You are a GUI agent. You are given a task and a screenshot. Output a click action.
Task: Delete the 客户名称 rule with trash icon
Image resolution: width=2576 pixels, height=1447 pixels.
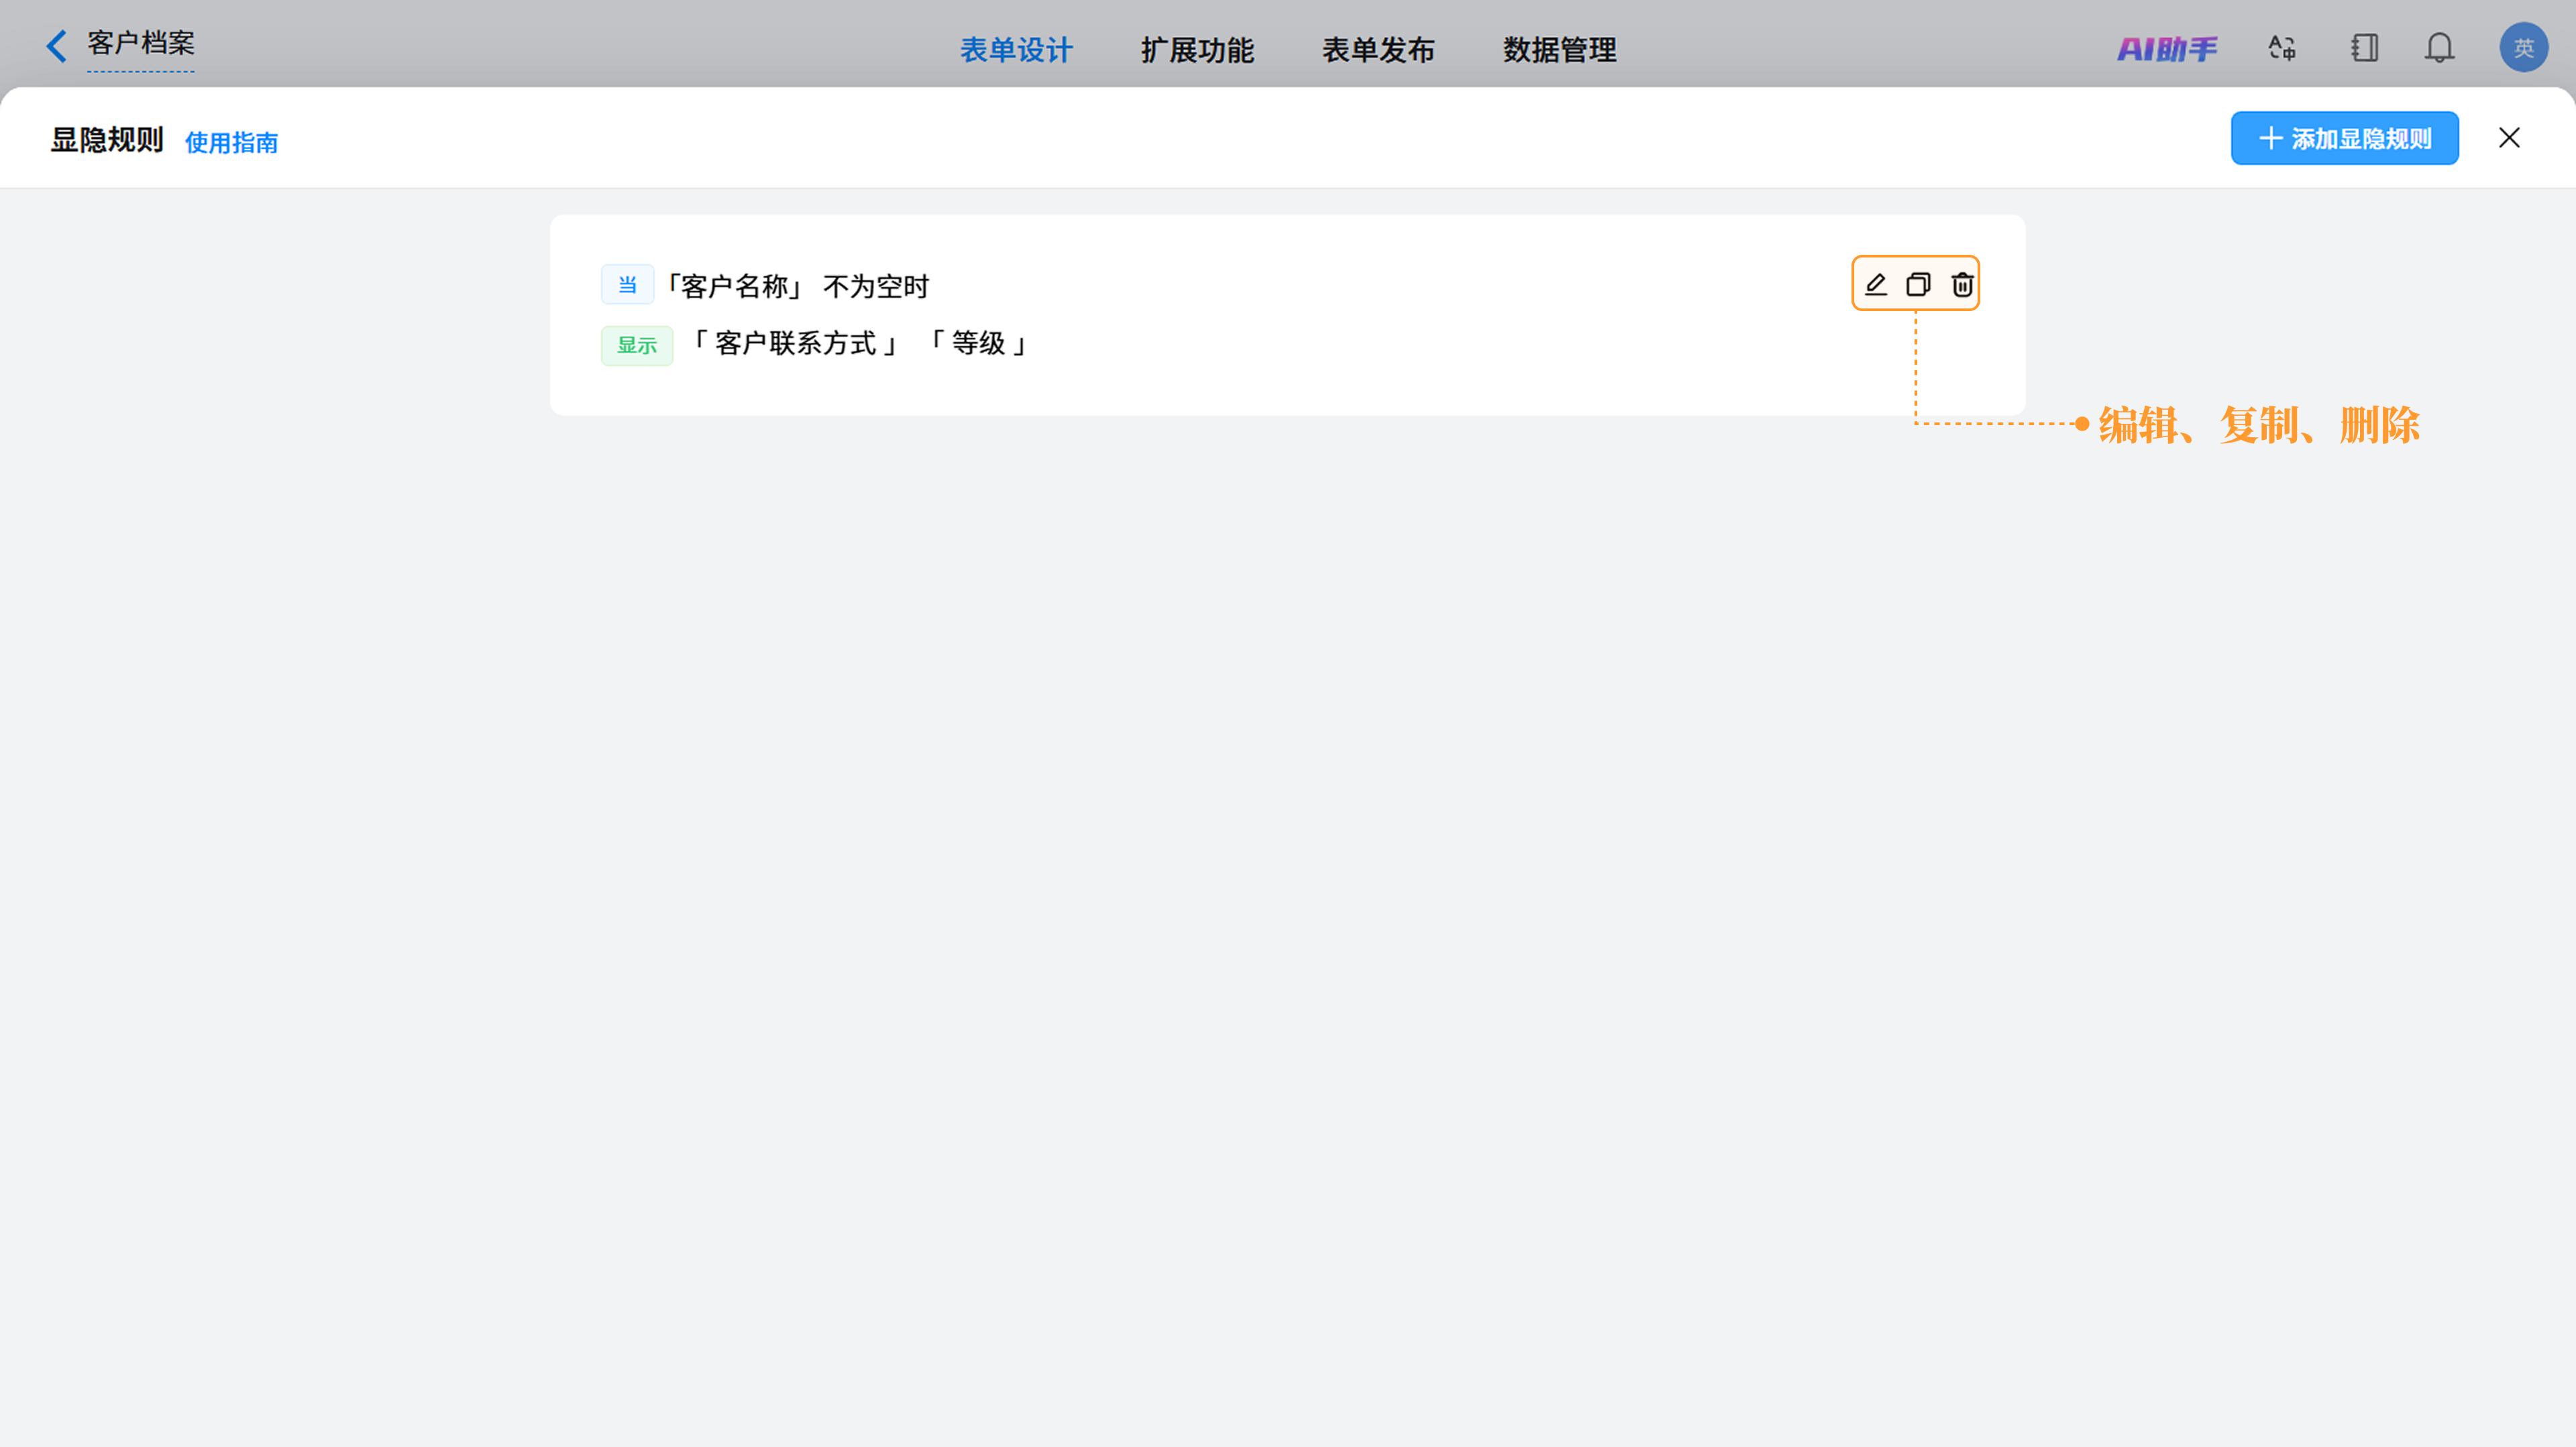point(1962,285)
